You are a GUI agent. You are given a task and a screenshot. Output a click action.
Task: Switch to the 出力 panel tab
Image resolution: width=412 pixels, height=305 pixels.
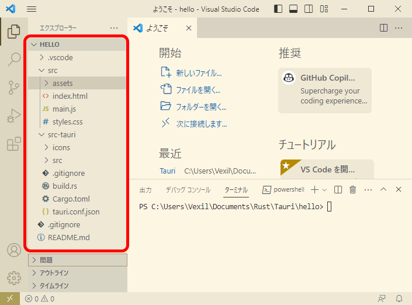pos(146,190)
